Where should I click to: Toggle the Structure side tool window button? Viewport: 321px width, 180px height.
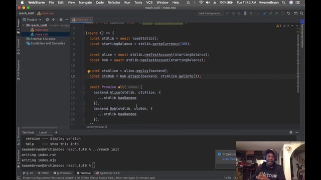coord(18,136)
